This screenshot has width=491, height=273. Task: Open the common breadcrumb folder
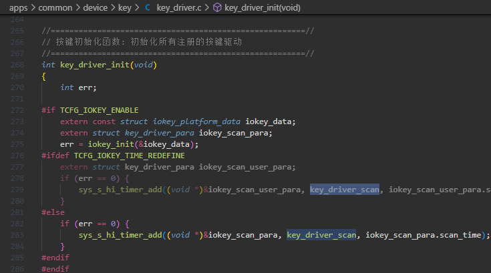[x=55, y=8]
